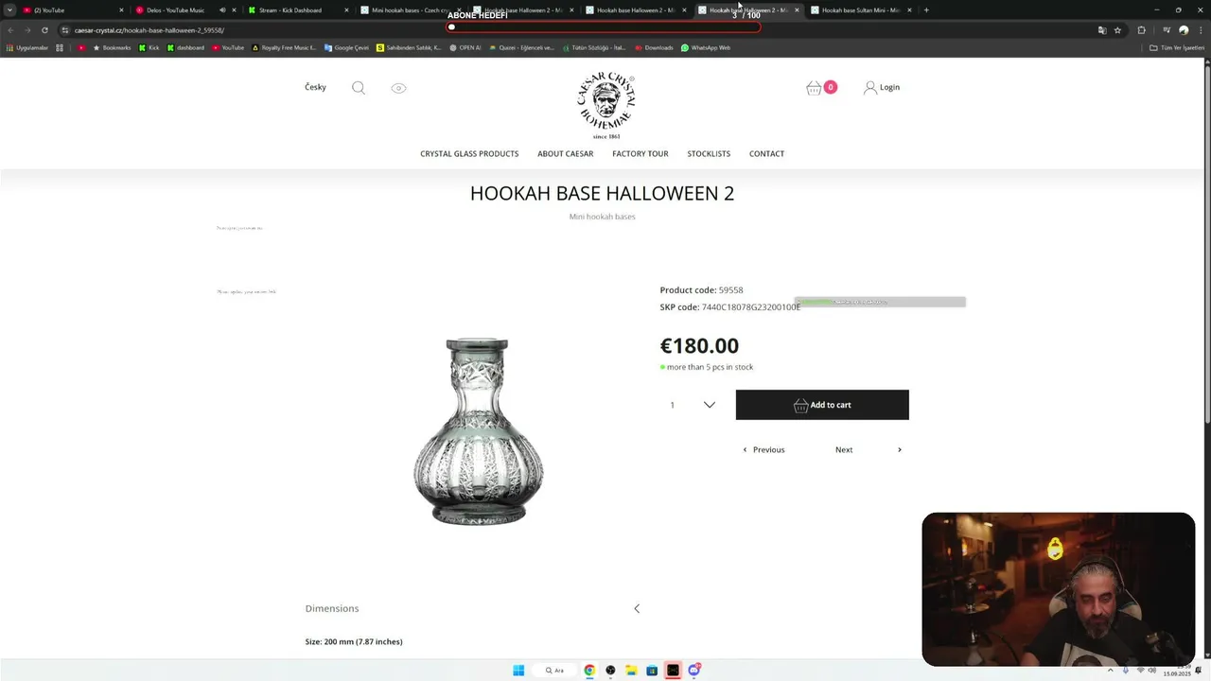Viewport: 1211px width, 681px height.
Task: Collapse the Dimensions section chevron
Action: (x=637, y=608)
